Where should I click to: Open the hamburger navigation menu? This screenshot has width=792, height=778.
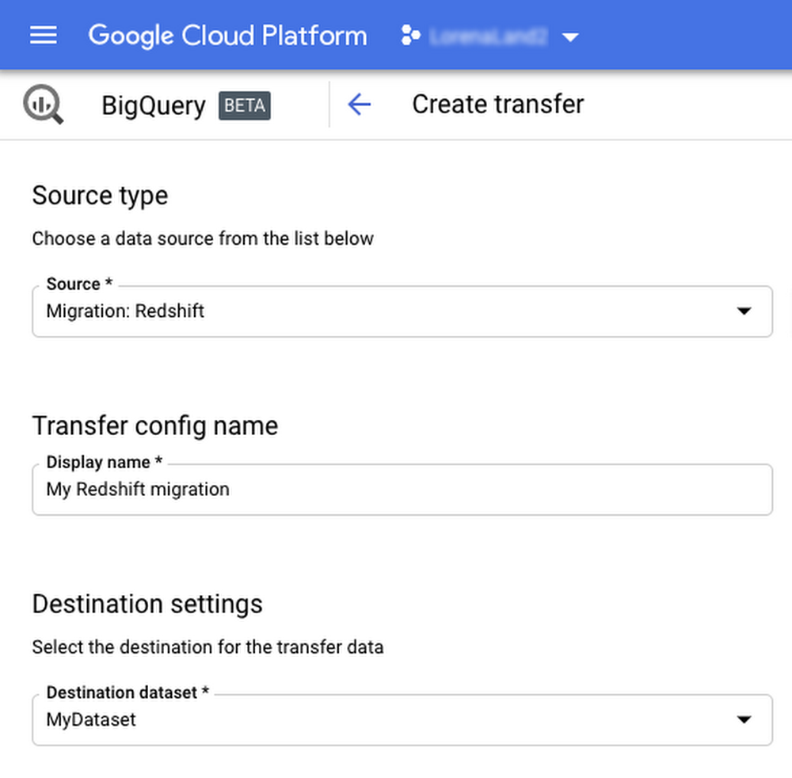click(x=43, y=36)
